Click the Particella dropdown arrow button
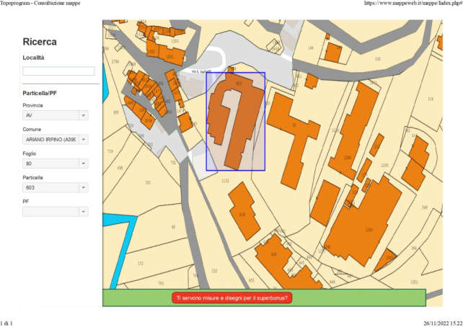 point(84,188)
